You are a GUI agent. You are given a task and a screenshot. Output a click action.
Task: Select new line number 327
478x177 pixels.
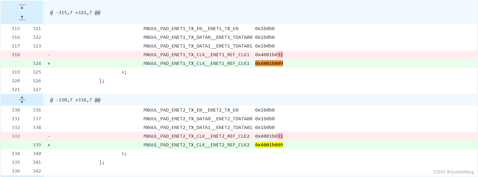tap(37, 90)
